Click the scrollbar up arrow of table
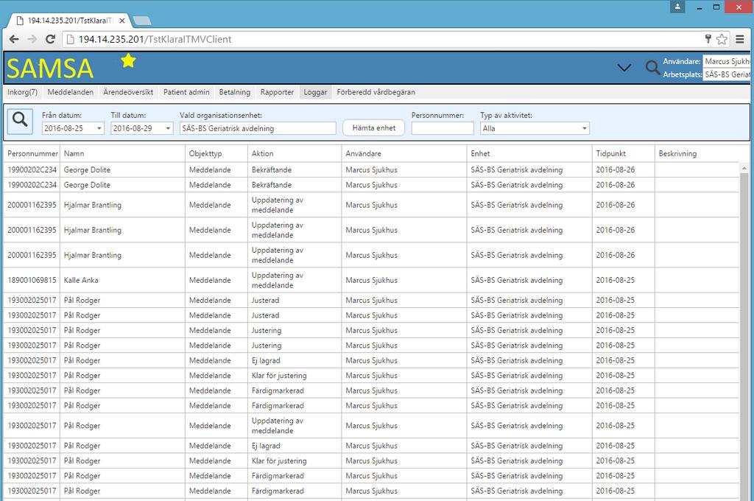Image resolution: width=754 pixels, height=501 pixels. [744, 168]
